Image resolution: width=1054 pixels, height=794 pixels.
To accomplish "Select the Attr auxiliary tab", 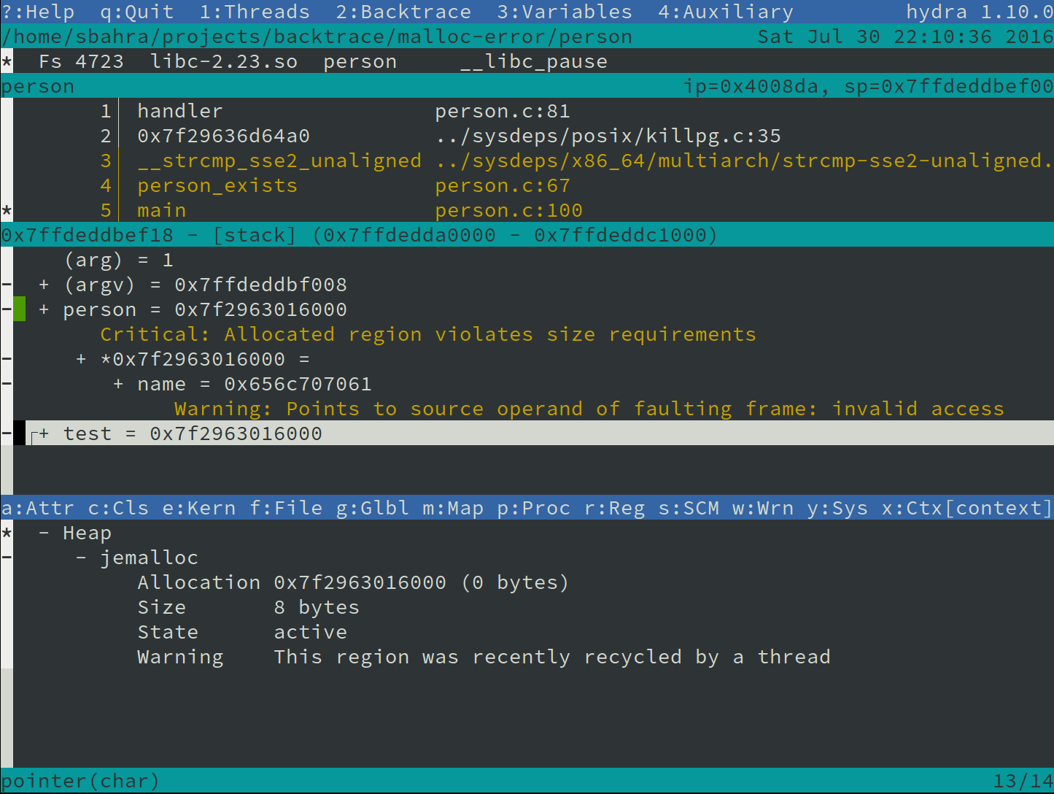I will (x=38, y=508).
